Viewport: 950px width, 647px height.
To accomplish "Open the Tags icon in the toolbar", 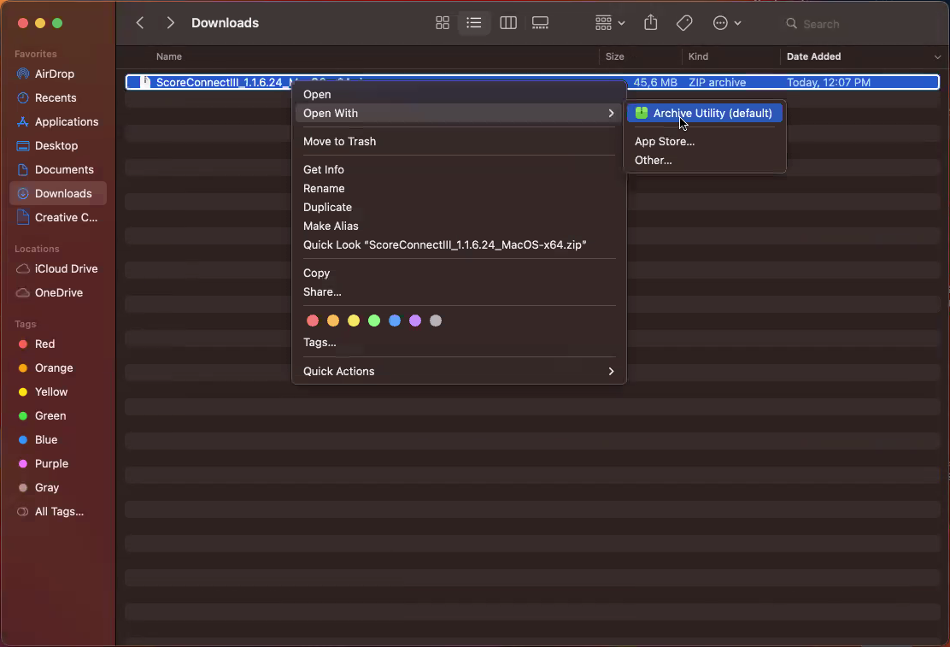I will tap(683, 23).
